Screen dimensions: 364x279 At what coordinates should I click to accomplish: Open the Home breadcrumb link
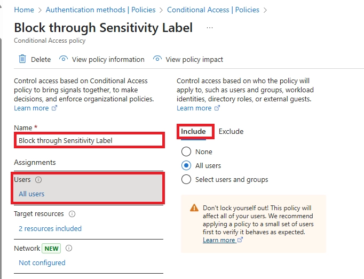tap(24, 10)
